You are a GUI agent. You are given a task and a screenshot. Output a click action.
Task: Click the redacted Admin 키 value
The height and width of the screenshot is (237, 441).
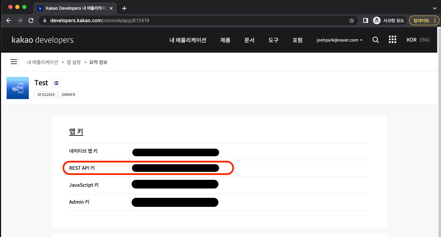pos(175,202)
